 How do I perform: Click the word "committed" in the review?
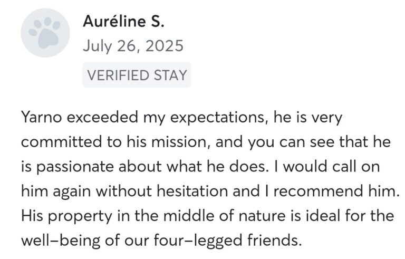[x=58, y=142]
